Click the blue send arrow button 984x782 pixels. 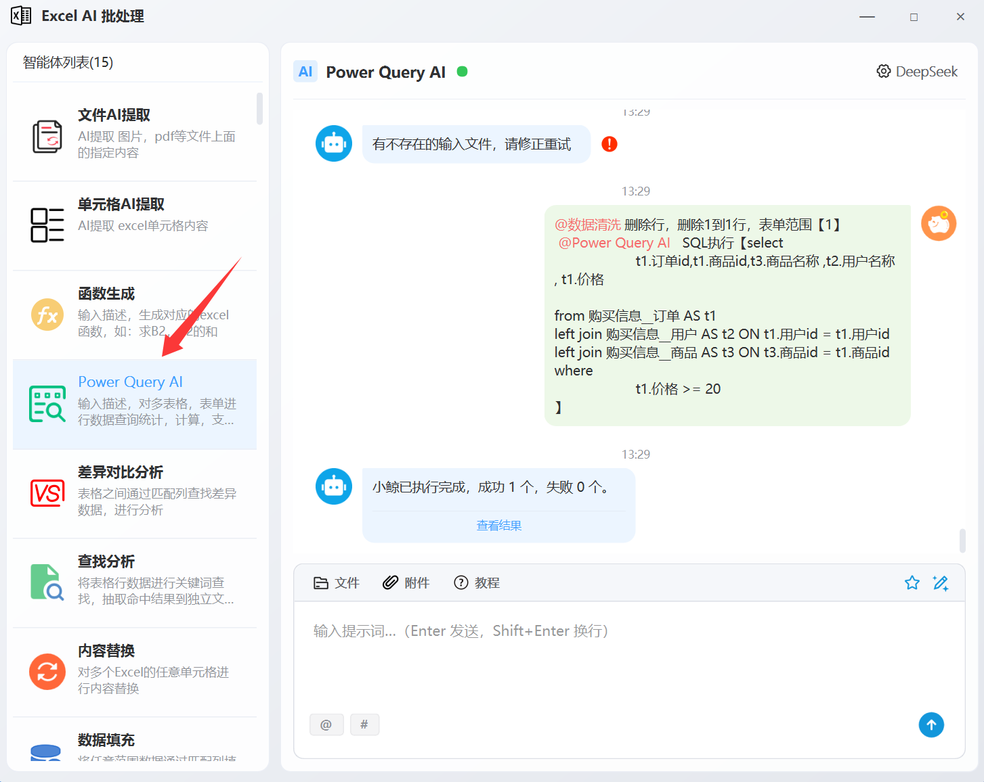pos(931,725)
